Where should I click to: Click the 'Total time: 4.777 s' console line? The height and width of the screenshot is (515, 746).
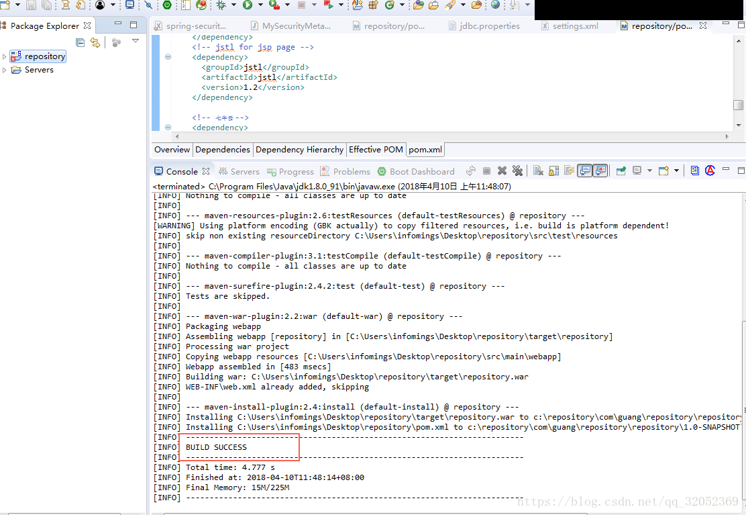230,467
